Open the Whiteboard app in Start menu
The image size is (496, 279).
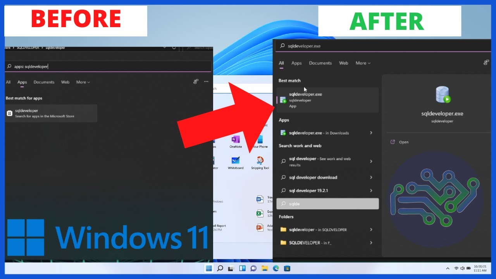pos(236,163)
